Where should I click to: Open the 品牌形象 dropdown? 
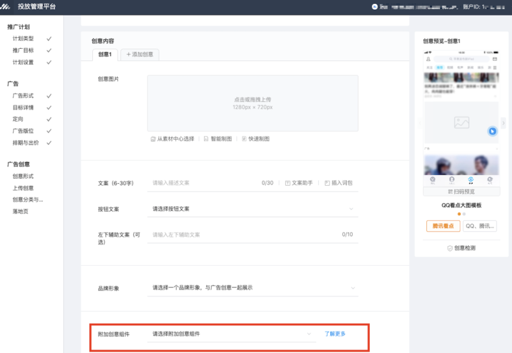click(x=253, y=288)
